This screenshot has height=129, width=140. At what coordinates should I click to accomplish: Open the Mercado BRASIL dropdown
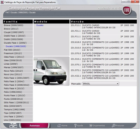tap(101, 84)
